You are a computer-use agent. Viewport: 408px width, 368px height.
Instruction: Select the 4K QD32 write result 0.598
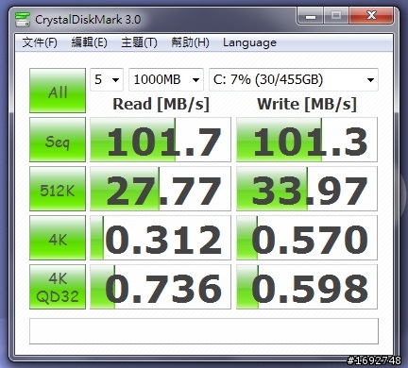(307, 287)
